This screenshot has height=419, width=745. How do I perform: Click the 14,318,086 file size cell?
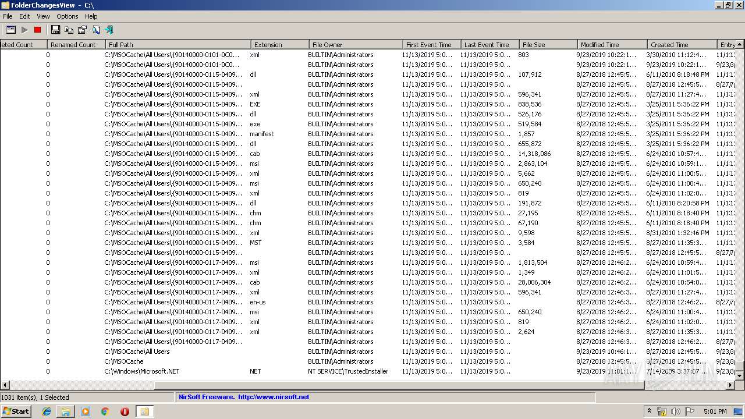(534, 154)
